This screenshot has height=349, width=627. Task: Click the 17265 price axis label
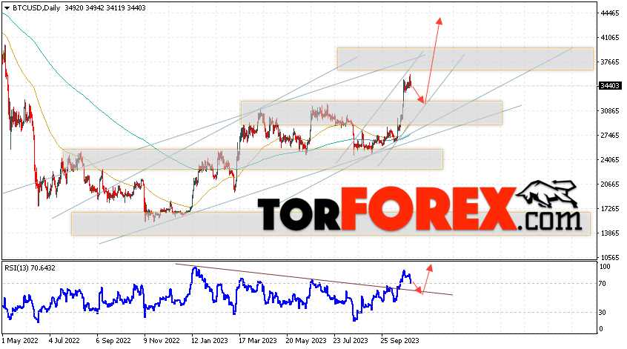pyautogui.click(x=610, y=209)
